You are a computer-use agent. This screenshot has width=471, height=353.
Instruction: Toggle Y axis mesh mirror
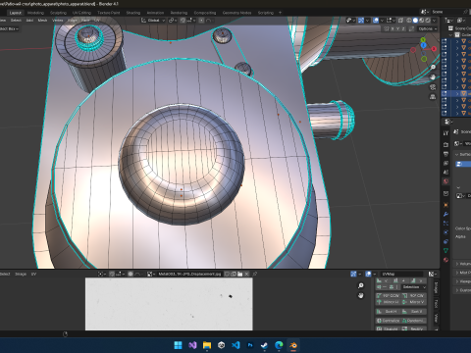click(x=398, y=28)
